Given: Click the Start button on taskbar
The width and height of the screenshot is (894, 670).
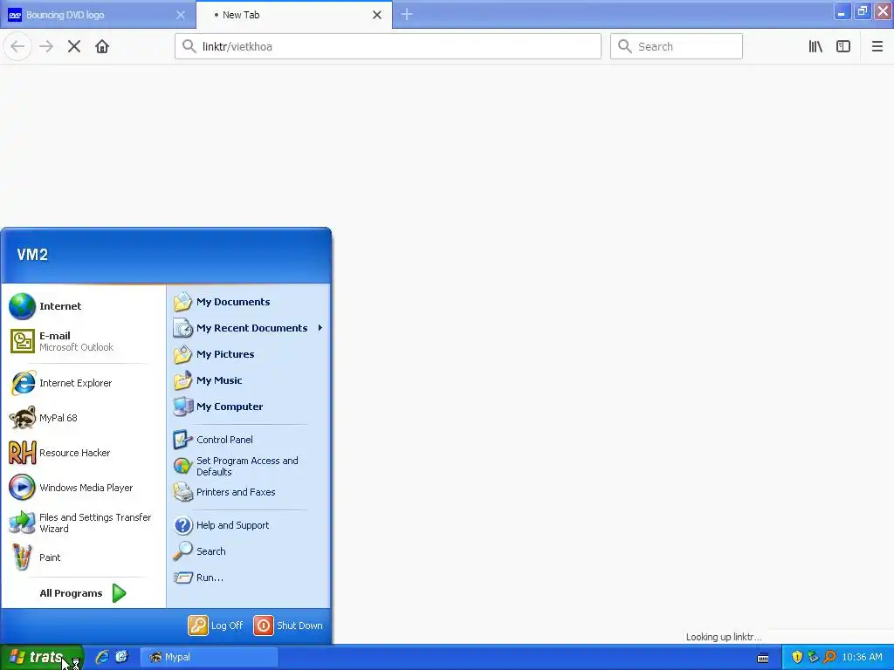Looking at the screenshot, I should click(x=41, y=657).
